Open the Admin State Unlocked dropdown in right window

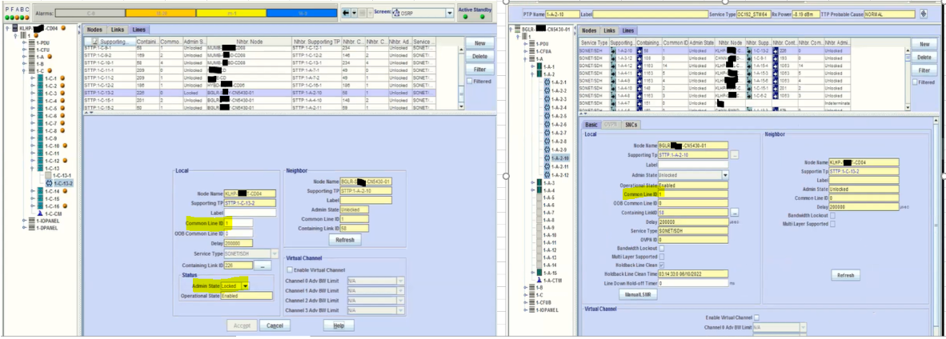click(724, 175)
